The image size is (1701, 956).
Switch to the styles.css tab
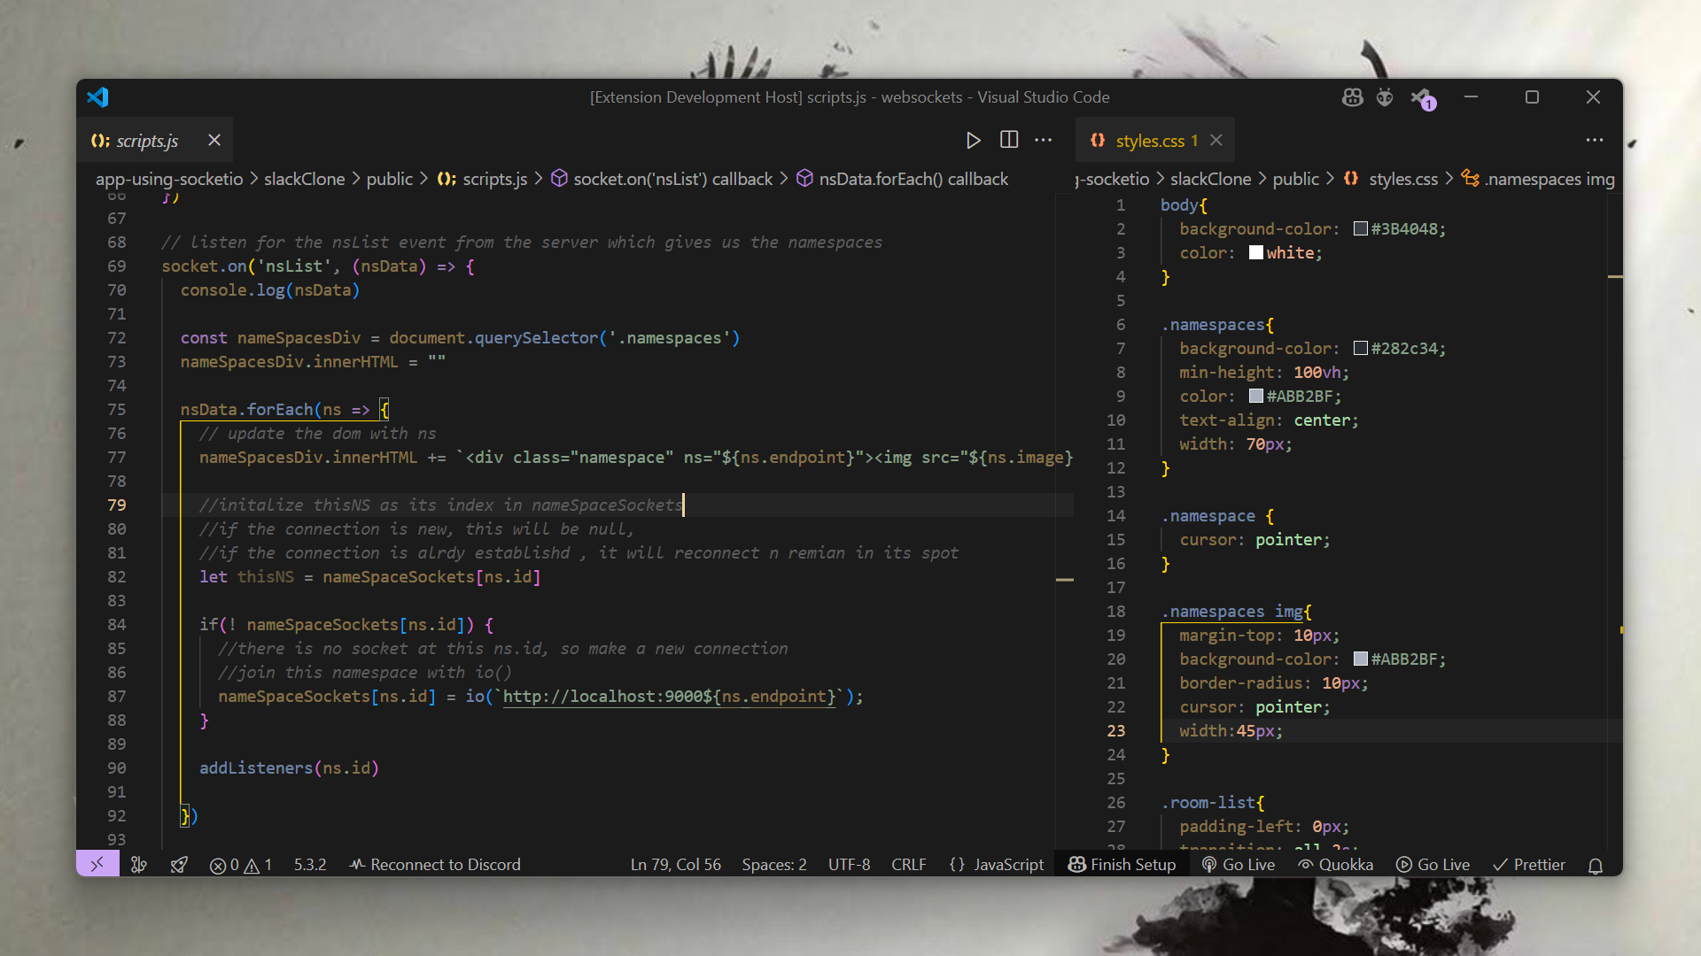[x=1149, y=140]
